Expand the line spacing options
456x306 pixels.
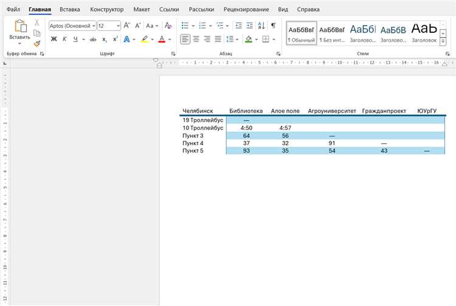click(x=237, y=39)
